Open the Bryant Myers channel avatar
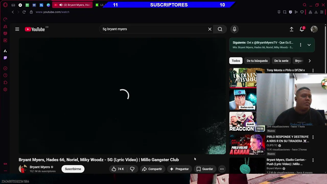 pyautogui.click(x=23, y=169)
